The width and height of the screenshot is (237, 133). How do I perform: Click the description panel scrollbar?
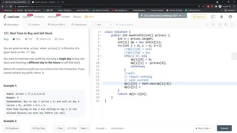coord(89,52)
